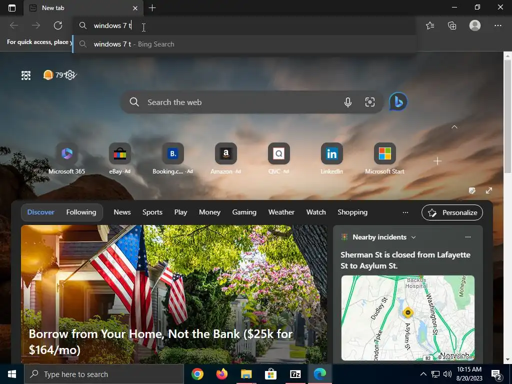Open Nearby incidents card options menu
The width and height of the screenshot is (512, 384).
468,237
